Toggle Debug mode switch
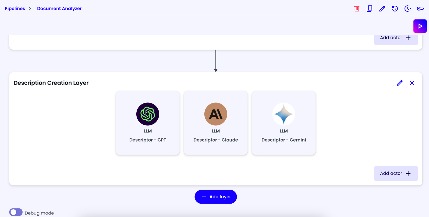Viewport: 429px width, 217px height. coord(16,212)
